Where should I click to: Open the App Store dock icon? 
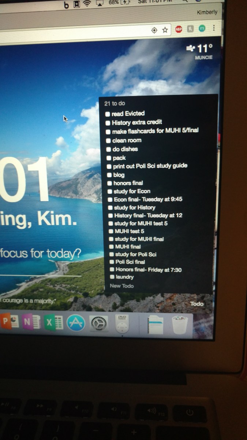pyautogui.click(x=76, y=323)
